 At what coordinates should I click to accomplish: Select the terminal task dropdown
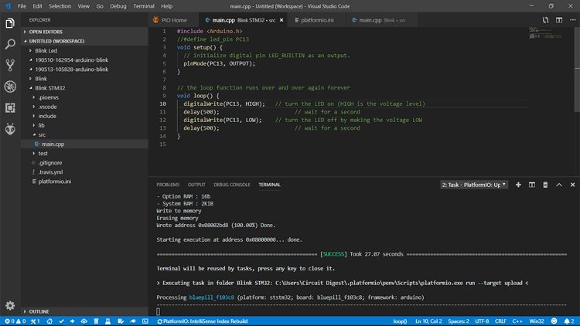click(x=474, y=185)
